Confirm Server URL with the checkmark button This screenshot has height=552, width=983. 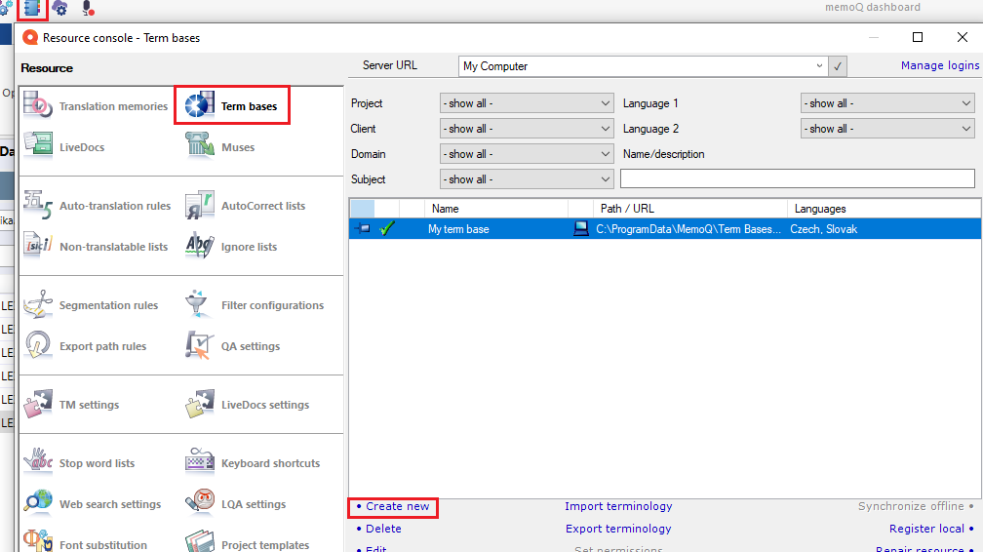838,66
